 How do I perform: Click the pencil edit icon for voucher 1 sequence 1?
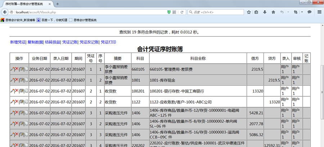point(12,69)
